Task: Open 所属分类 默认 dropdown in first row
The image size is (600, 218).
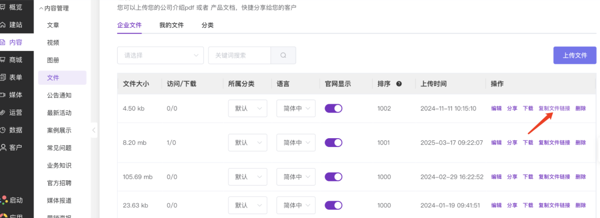Action: pos(248,108)
